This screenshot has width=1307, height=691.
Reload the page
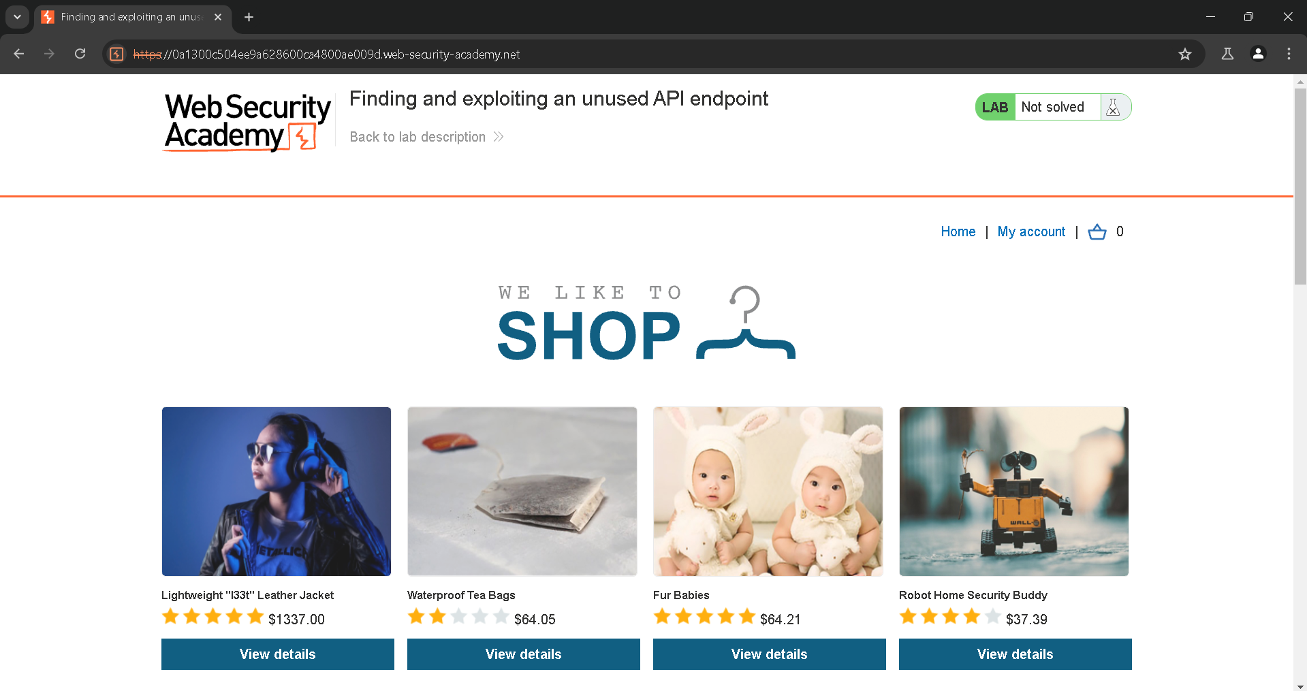[80, 54]
